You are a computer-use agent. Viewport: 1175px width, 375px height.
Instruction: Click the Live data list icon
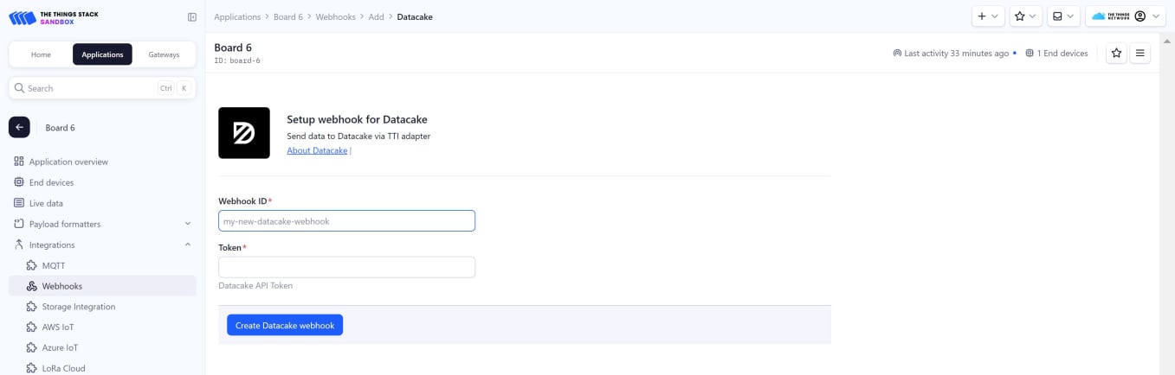(x=19, y=203)
